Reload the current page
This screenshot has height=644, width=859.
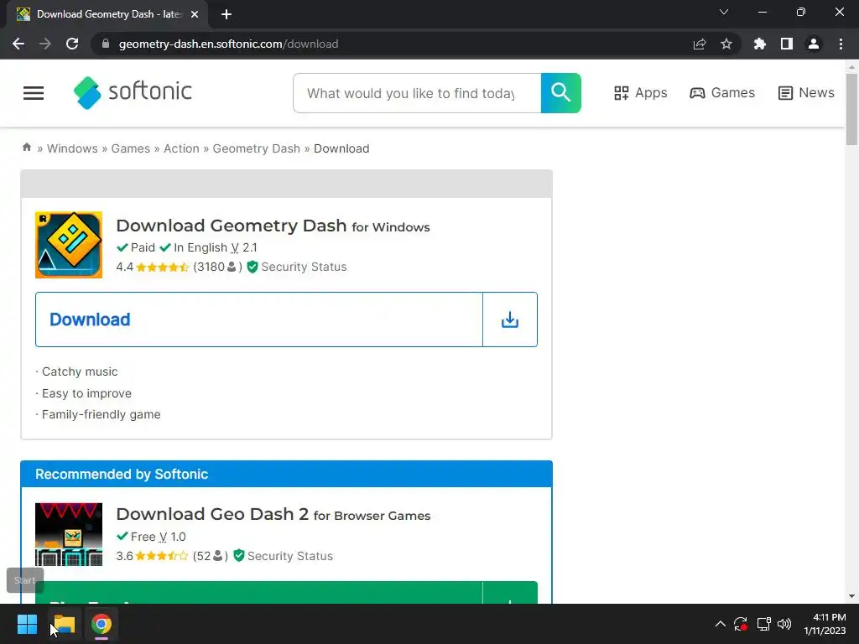(72, 44)
